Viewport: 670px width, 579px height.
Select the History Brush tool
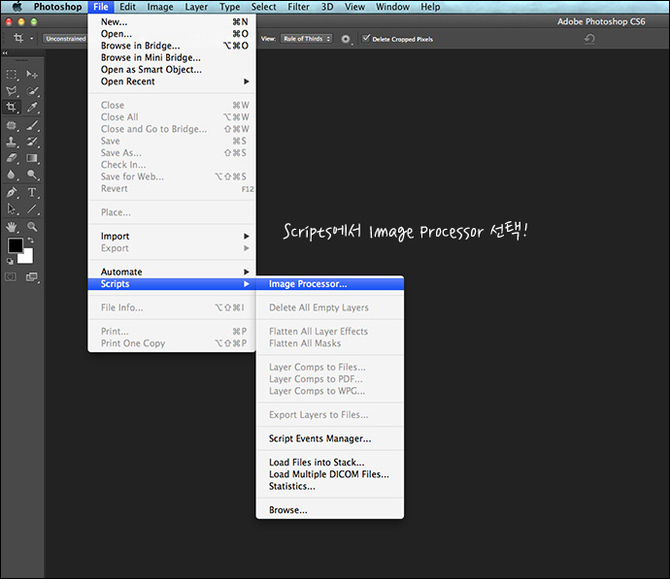(x=32, y=142)
